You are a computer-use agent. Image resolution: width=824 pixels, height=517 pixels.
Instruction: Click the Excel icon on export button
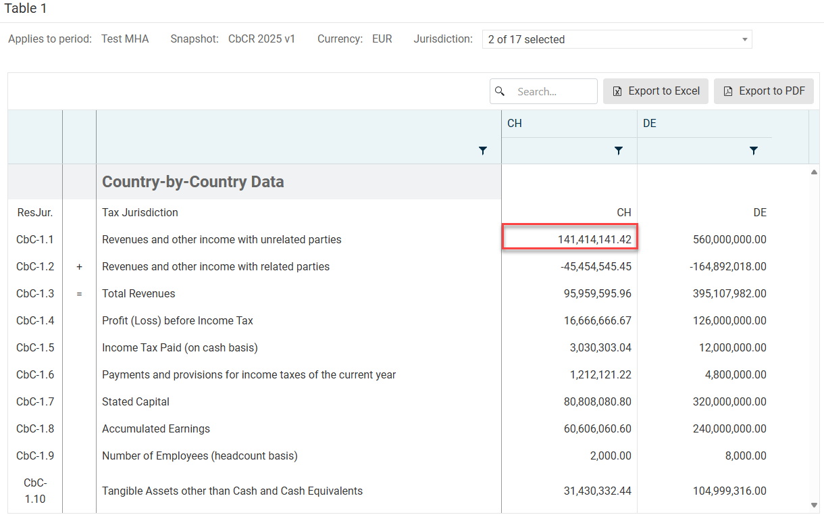click(x=617, y=91)
